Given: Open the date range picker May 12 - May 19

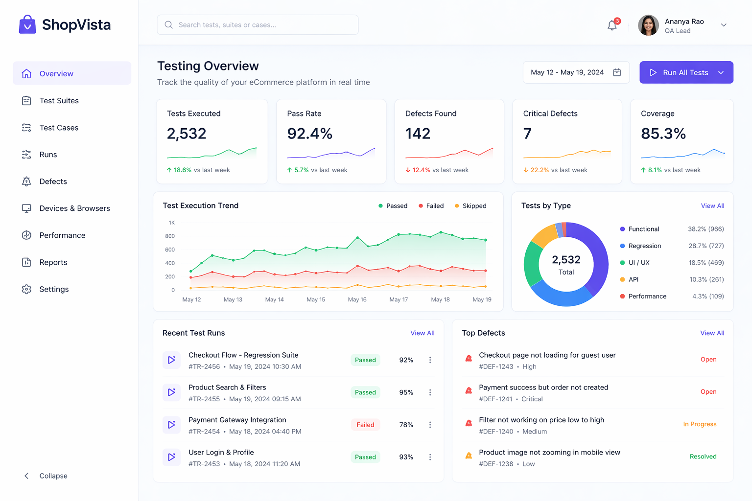Looking at the screenshot, I should [576, 72].
